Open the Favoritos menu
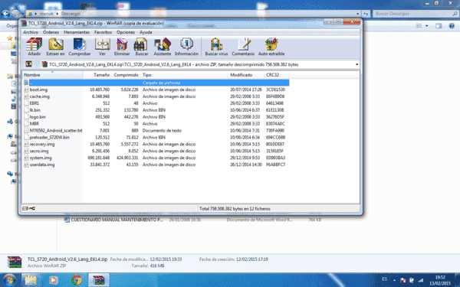The height and width of the screenshot is (287, 460). click(103, 32)
